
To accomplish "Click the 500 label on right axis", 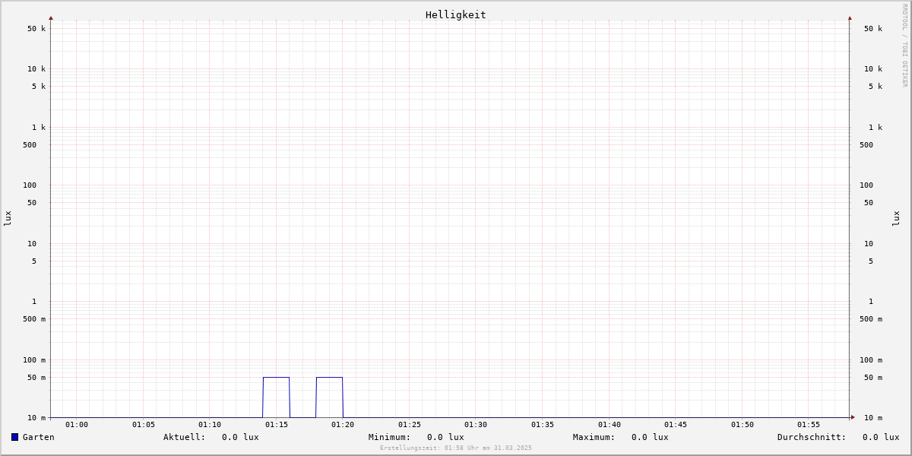I will [866, 145].
